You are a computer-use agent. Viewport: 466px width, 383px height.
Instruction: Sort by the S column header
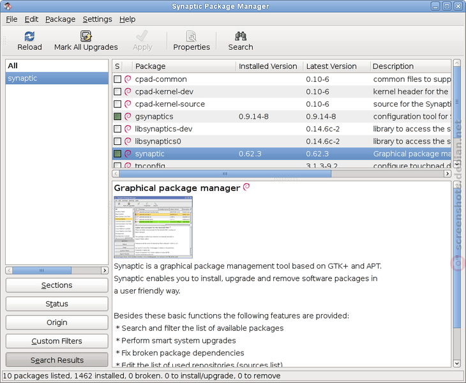pos(117,66)
